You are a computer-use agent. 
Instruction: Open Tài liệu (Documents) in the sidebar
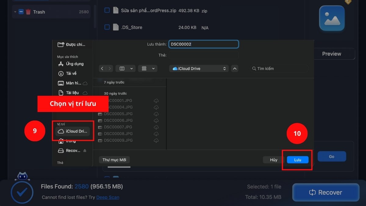point(73,92)
